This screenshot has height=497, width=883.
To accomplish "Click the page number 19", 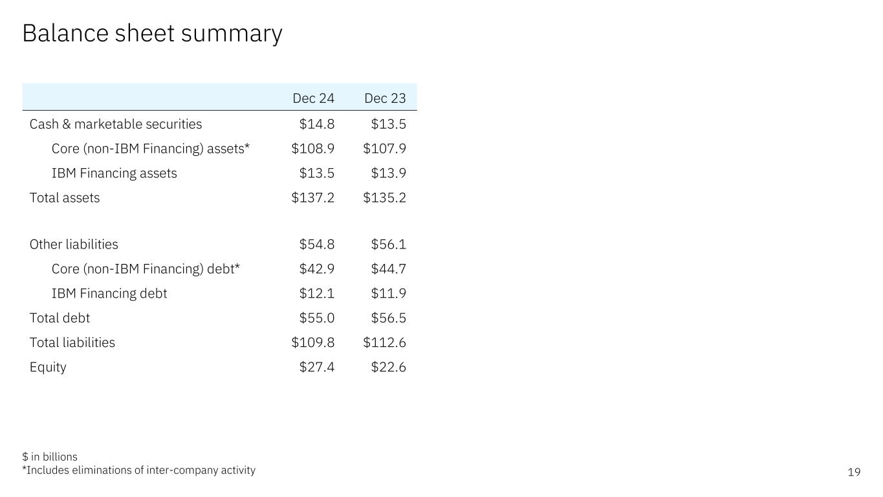I will click(854, 472).
